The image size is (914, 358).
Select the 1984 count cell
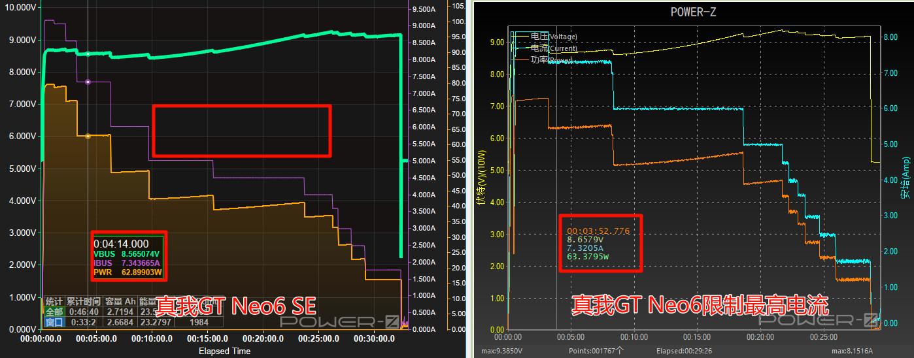(199, 322)
